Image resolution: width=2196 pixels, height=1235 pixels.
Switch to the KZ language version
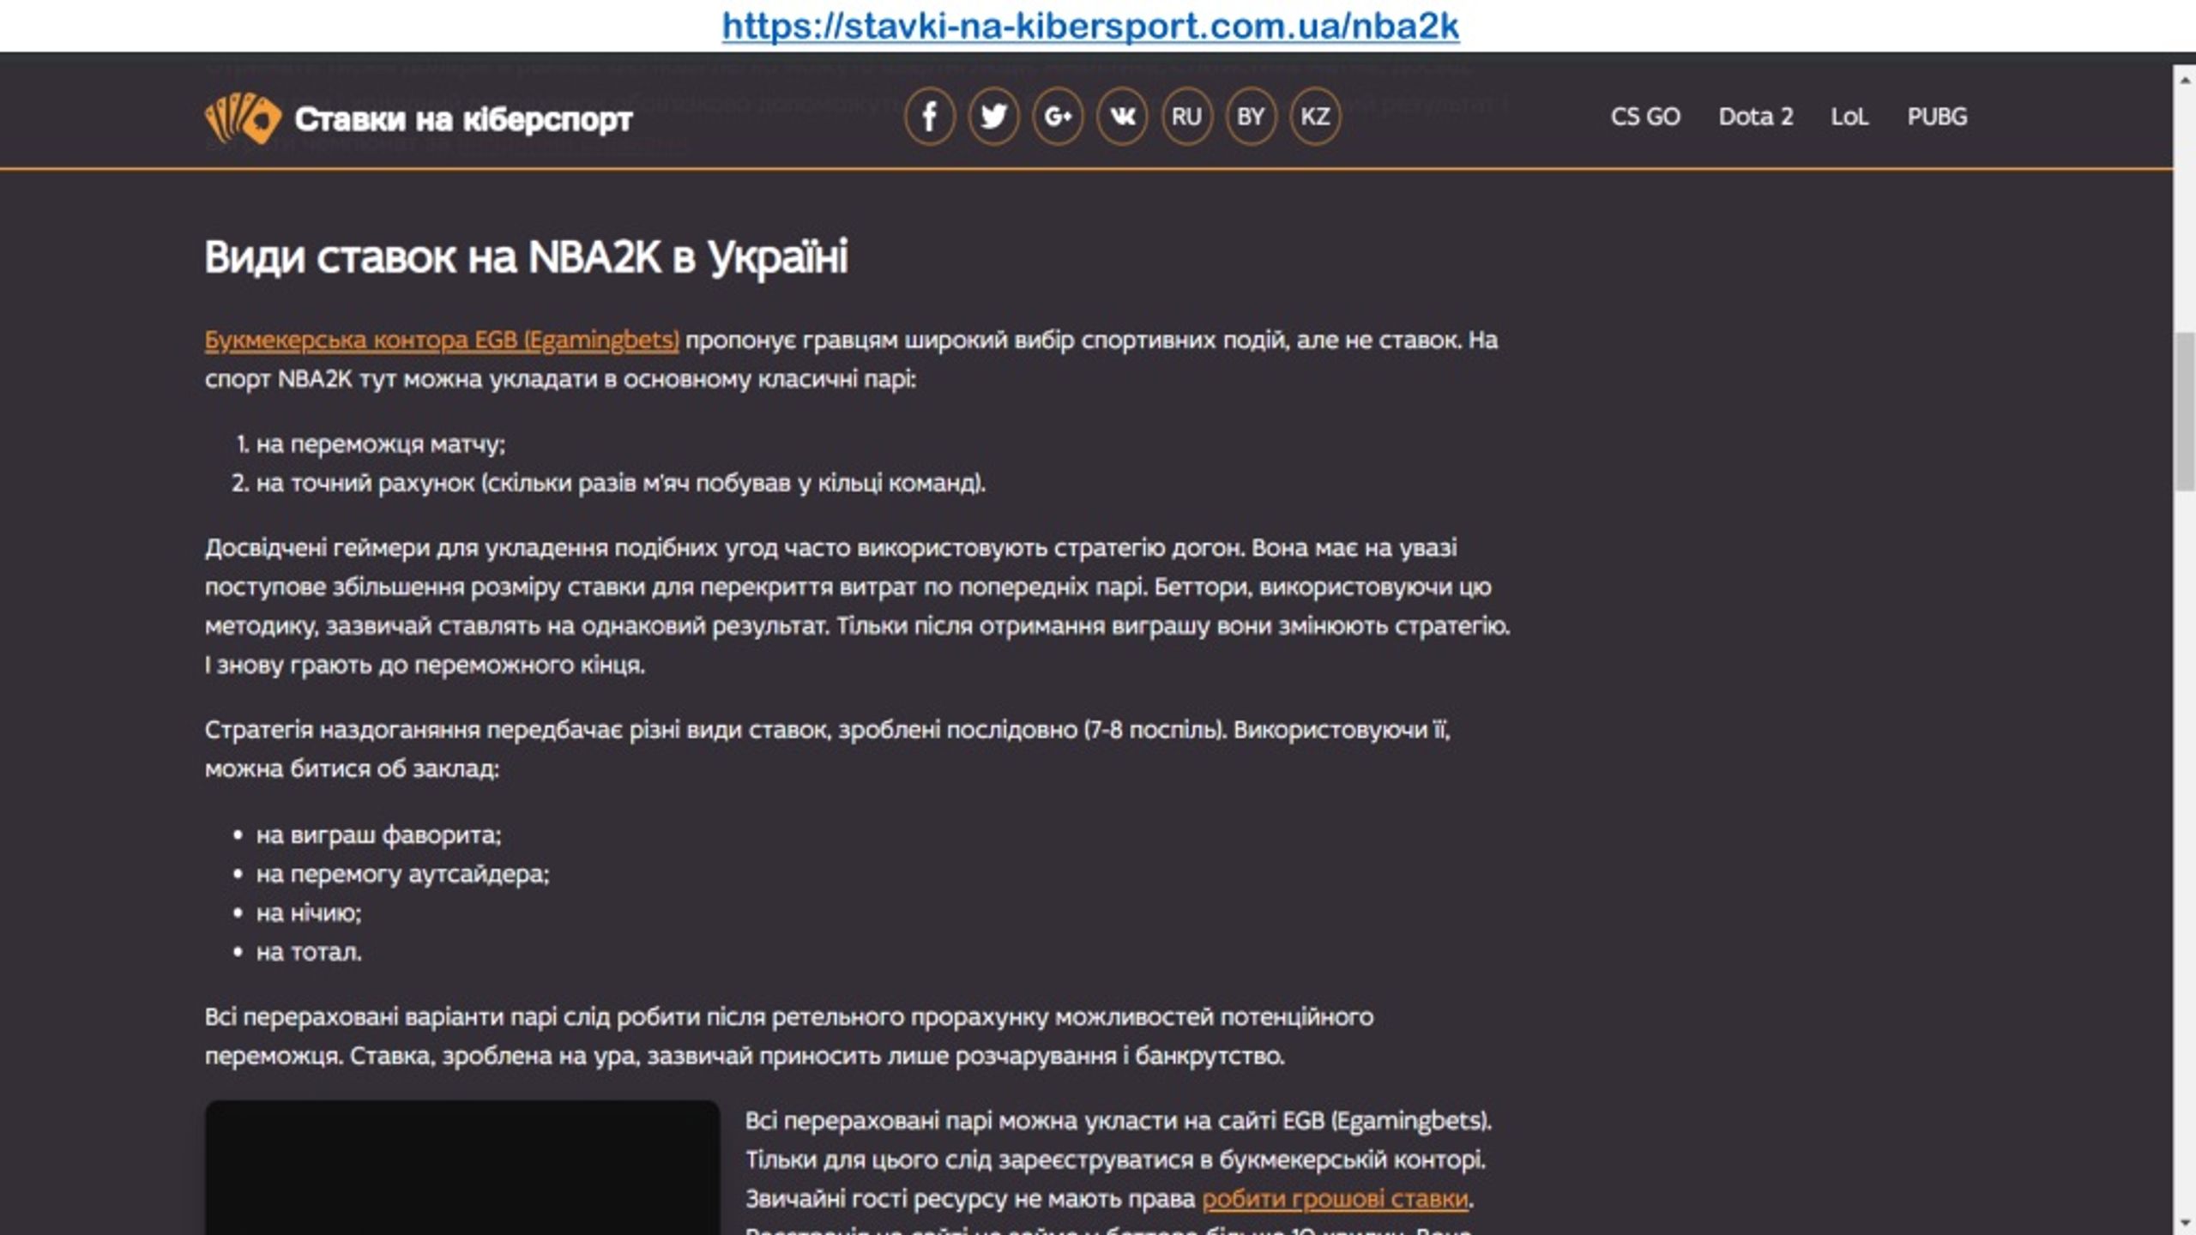tap(1315, 117)
